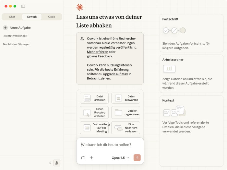Click the gib uns Feedback link
The height and width of the screenshot is (170, 227).
pyautogui.click(x=100, y=56)
